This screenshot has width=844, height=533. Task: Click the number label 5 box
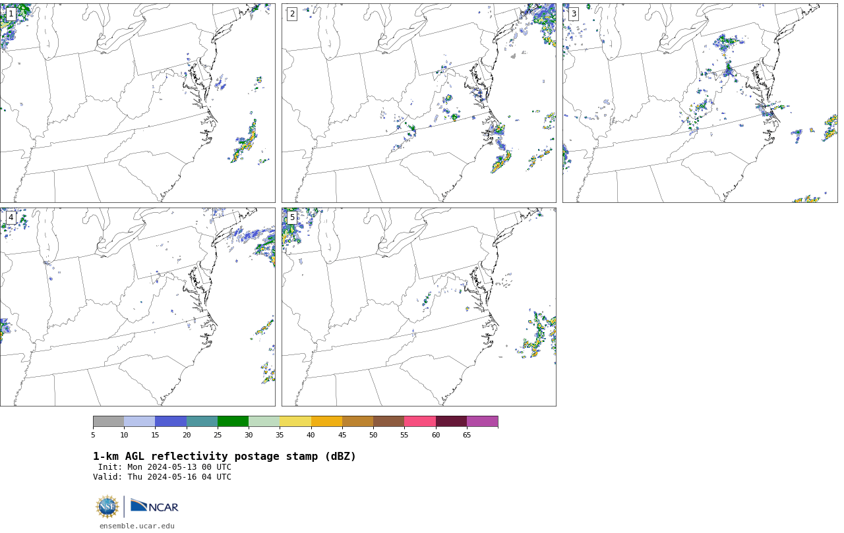(x=292, y=217)
